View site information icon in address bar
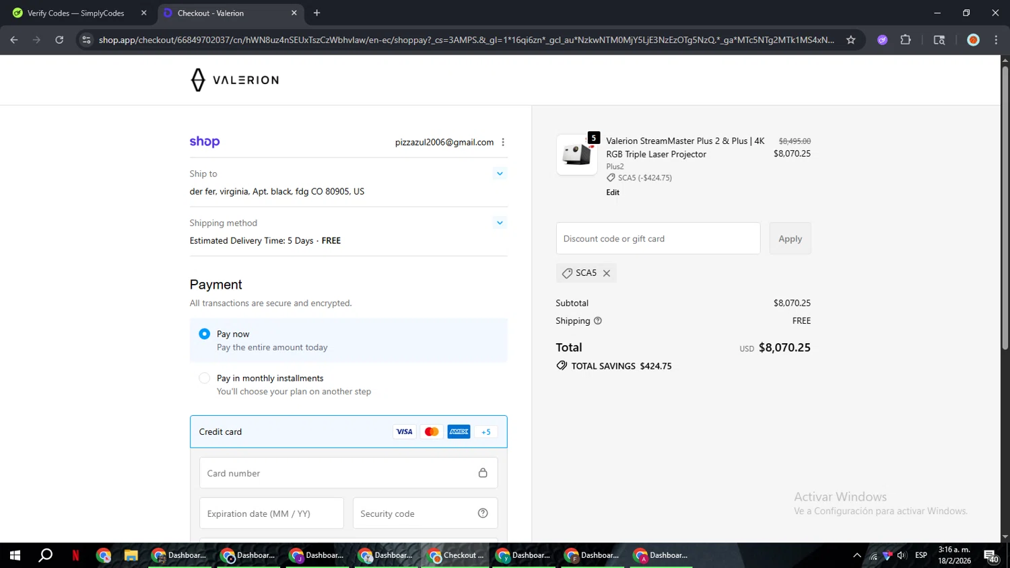The image size is (1010, 568). [x=86, y=40]
